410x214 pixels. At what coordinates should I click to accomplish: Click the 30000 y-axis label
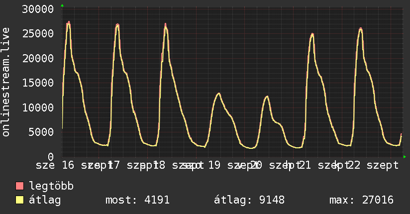point(38,9)
